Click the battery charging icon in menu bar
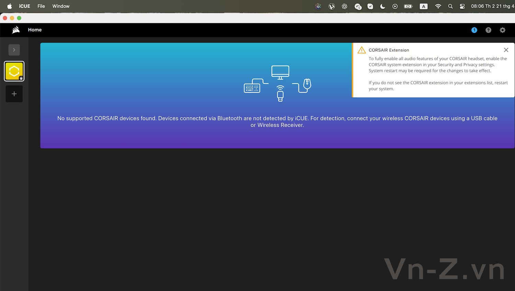Image resolution: width=515 pixels, height=291 pixels. click(408, 6)
